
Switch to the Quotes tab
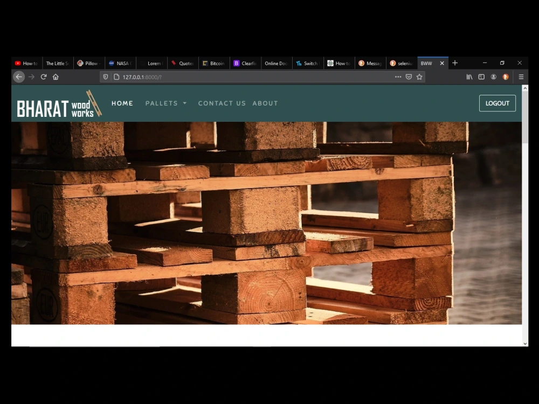(x=183, y=63)
